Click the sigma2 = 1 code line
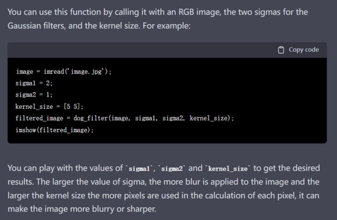Screen dimensions: 337x220 [x=34, y=95]
